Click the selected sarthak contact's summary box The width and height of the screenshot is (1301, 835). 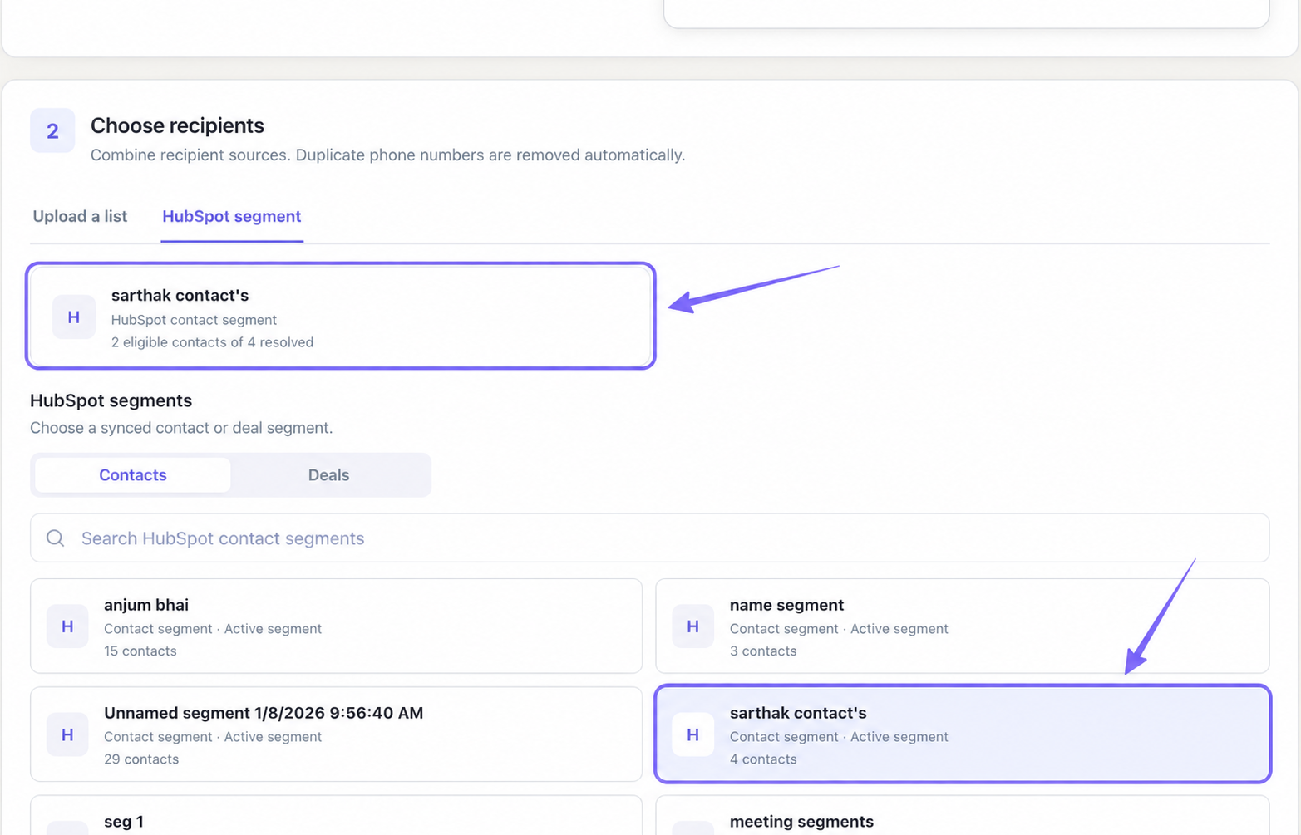point(341,317)
